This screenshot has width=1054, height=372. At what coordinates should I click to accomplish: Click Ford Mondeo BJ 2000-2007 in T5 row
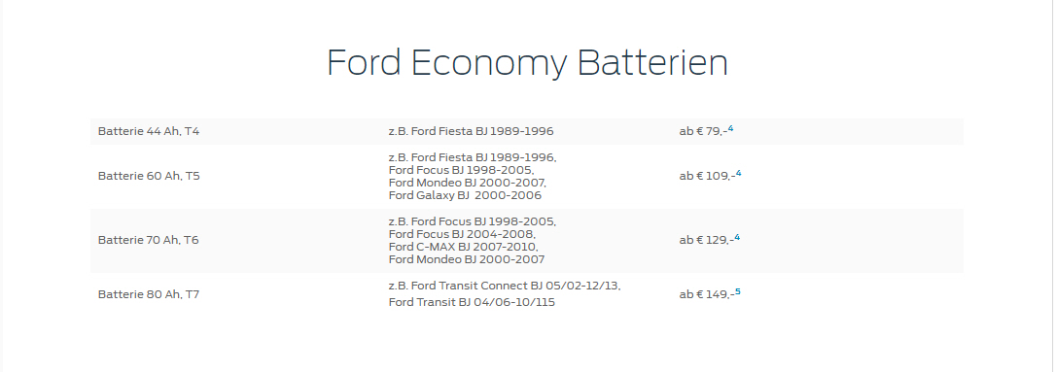[x=467, y=184]
